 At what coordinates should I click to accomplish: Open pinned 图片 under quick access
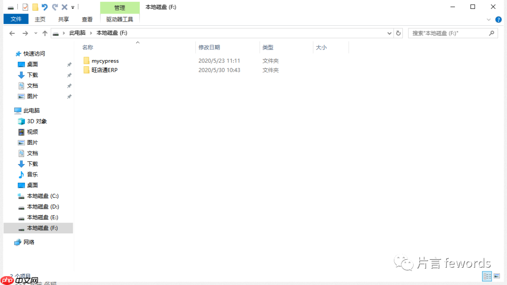[32, 96]
